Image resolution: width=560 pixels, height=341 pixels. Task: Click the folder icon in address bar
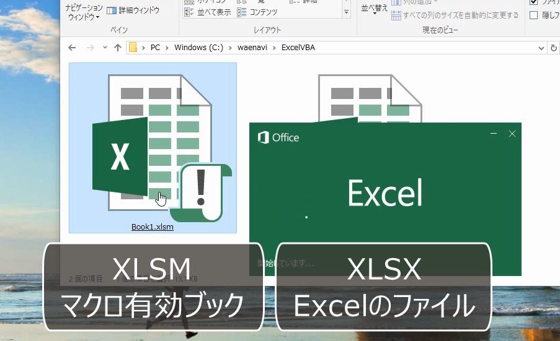pyautogui.click(x=133, y=48)
